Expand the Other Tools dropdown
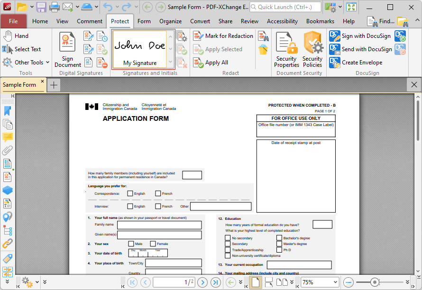 coord(47,63)
